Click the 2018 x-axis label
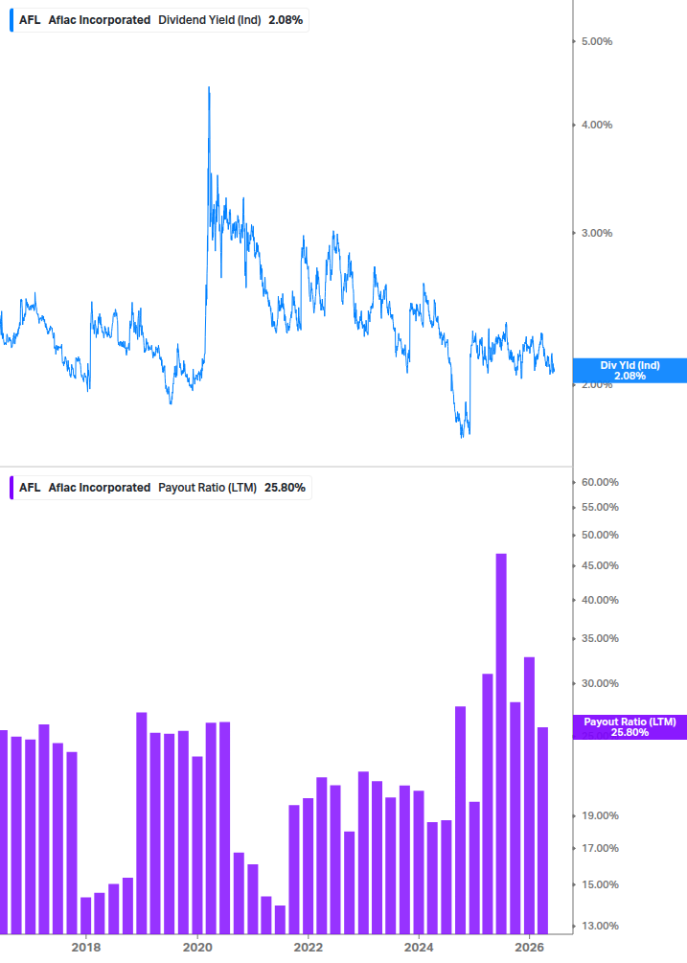This screenshot has width=687, height=963. coord(86,947)
